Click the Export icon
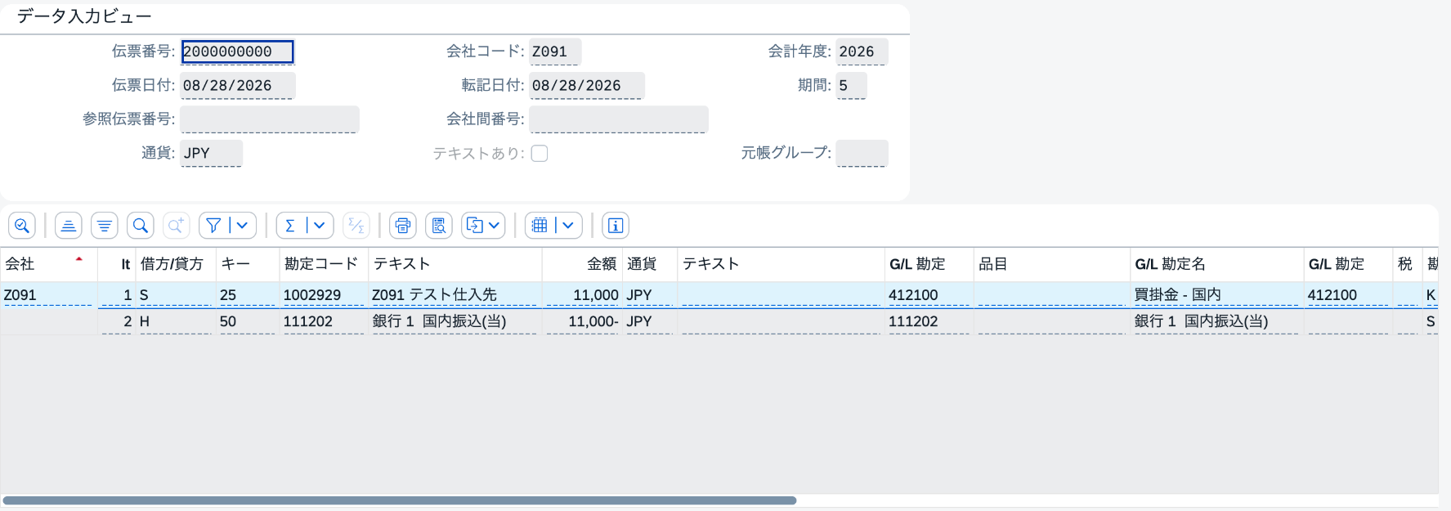 (475, 226)
